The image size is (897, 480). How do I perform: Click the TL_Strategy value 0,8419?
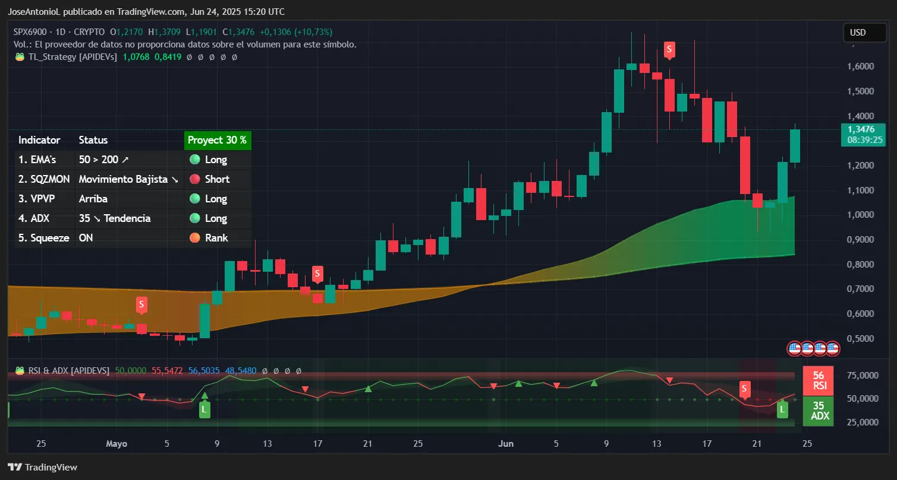click(168, 57)
